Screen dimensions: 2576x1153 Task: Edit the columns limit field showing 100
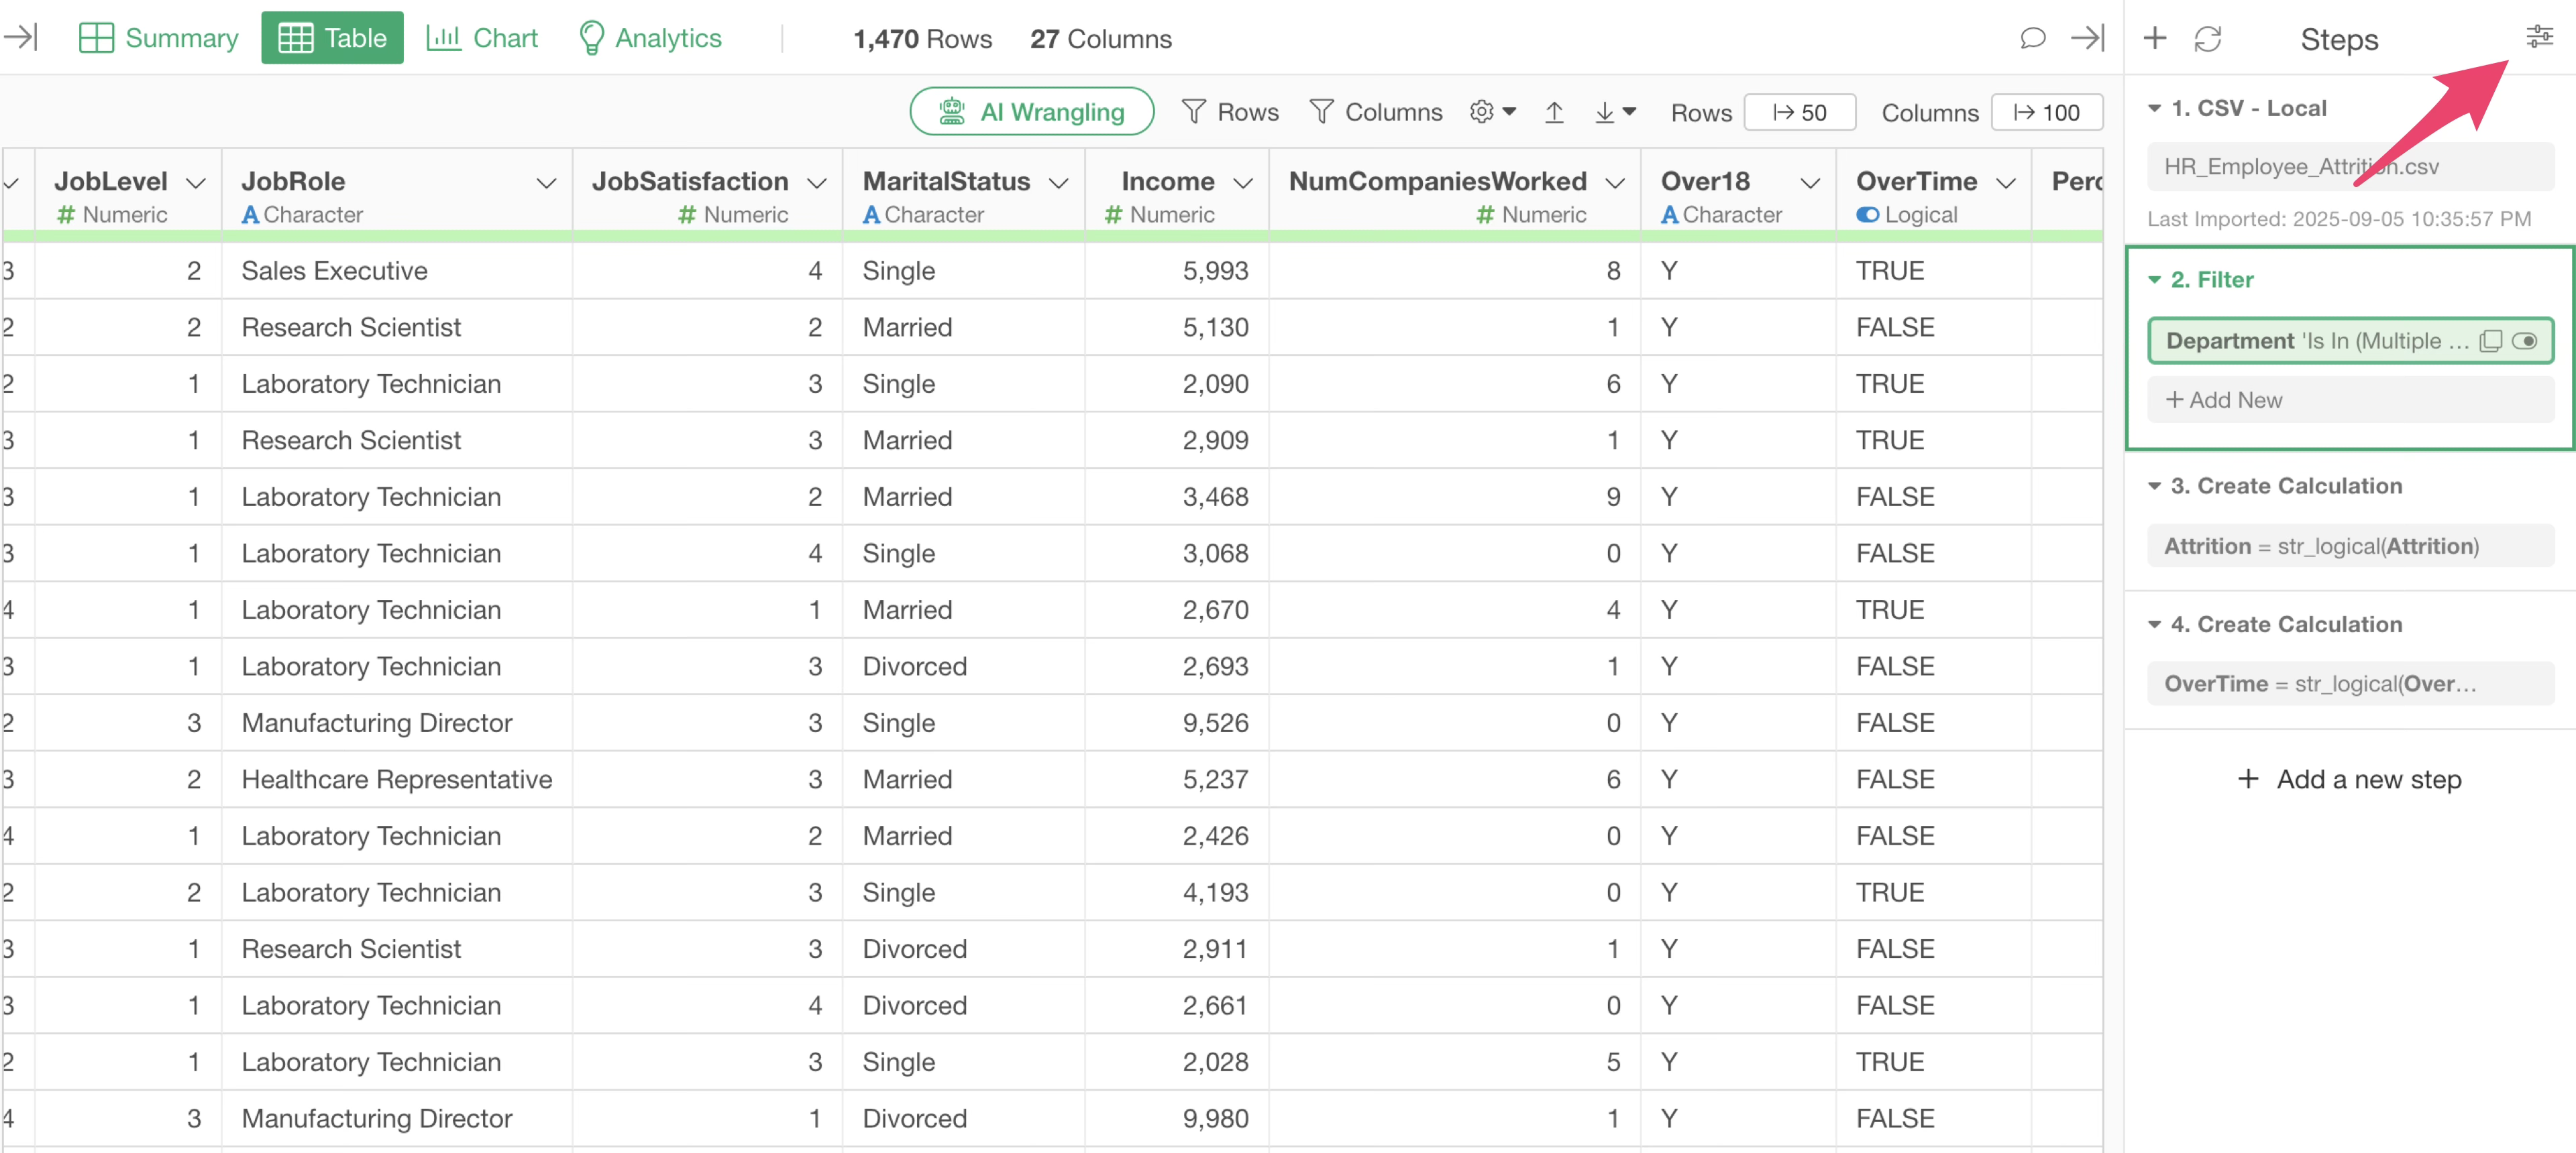click(2047, 112)
